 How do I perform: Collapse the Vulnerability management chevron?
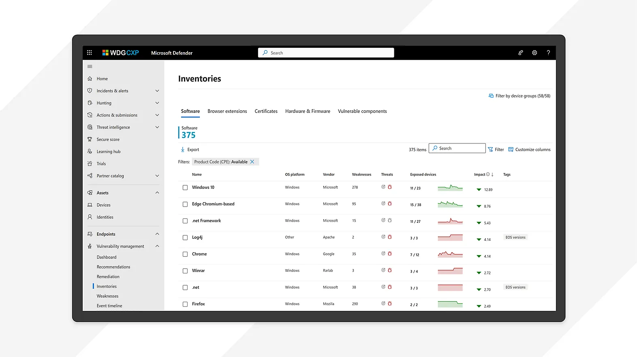click(x=157, y=246)
